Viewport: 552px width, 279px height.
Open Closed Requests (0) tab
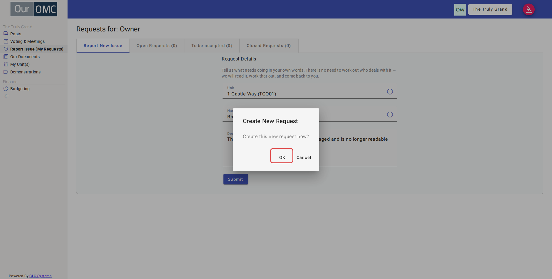pos(269,46)
